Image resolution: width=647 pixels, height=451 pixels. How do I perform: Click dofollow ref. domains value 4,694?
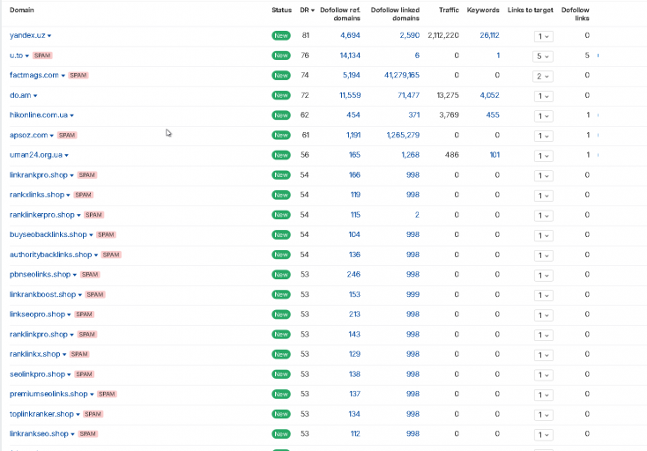[350, 35]
